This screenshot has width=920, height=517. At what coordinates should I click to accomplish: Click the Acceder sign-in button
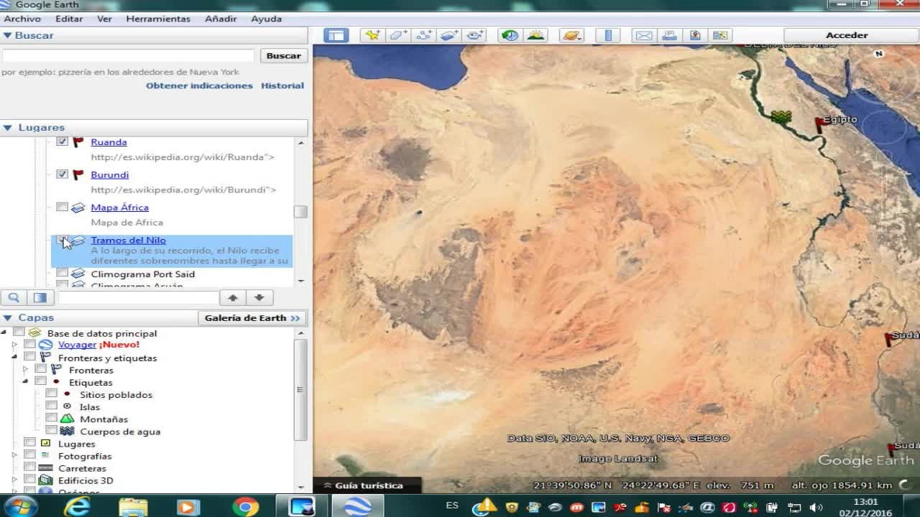pos(847,35)
